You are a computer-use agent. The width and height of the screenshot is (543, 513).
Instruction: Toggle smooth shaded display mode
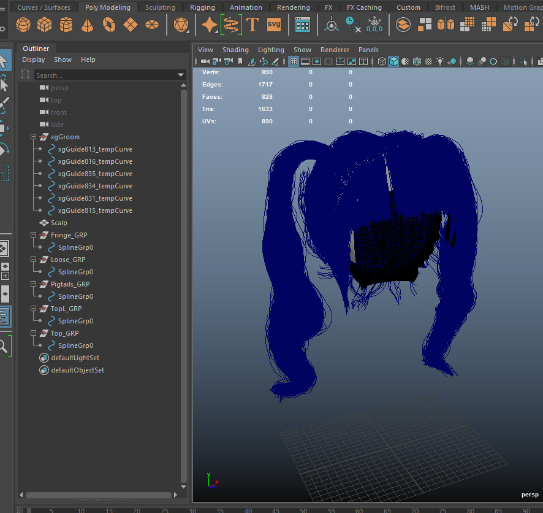pyautogui.click(x=393, y=61)
